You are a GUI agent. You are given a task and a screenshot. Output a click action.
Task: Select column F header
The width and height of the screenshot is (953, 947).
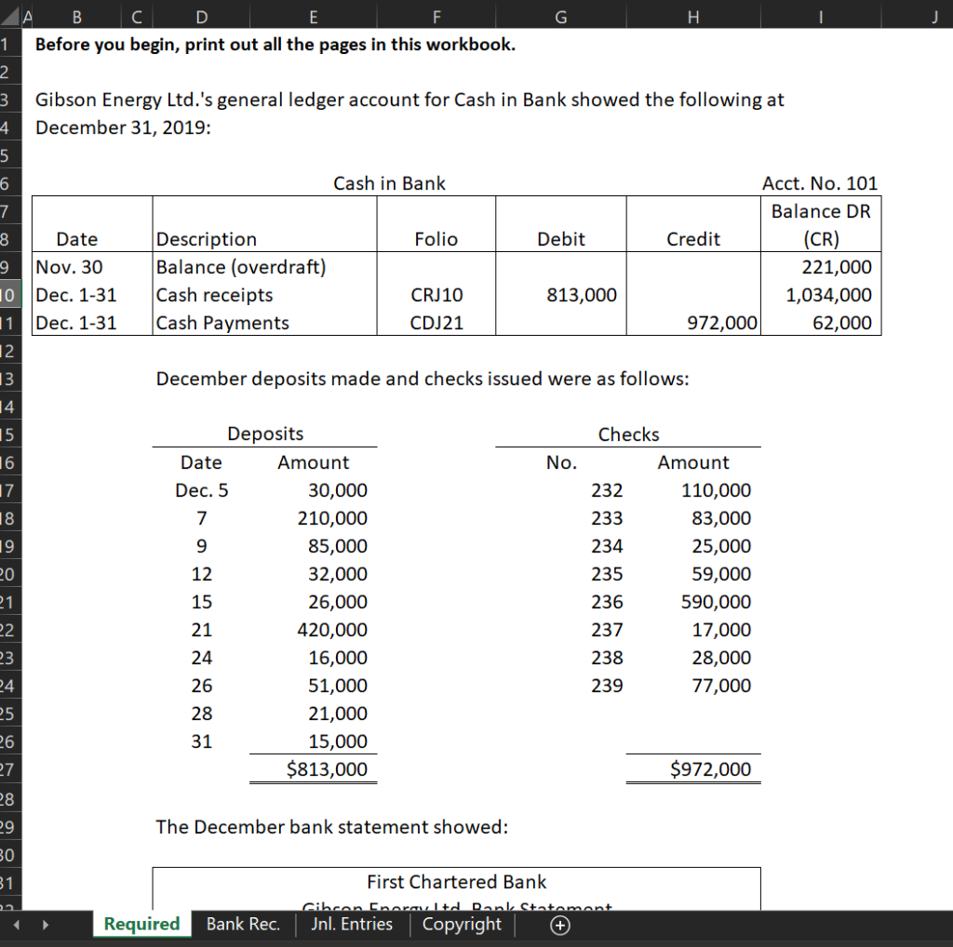(x=436, y=17)
